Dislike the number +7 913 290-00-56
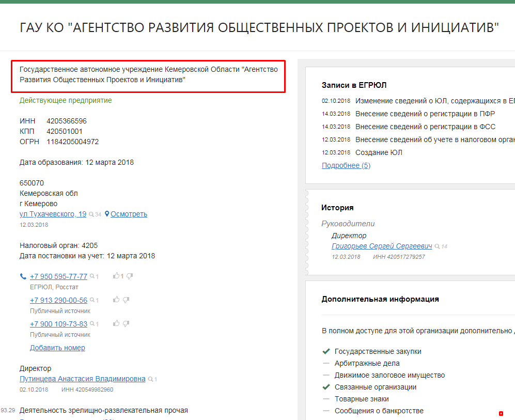This screenshot has height=420, width=515. [127, 299]
